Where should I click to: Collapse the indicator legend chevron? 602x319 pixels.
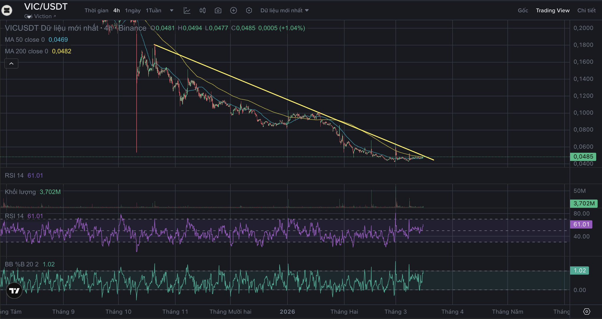11,63
